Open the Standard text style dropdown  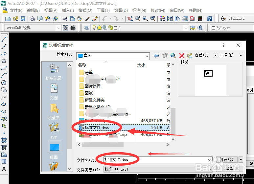[x=240, y=18]
